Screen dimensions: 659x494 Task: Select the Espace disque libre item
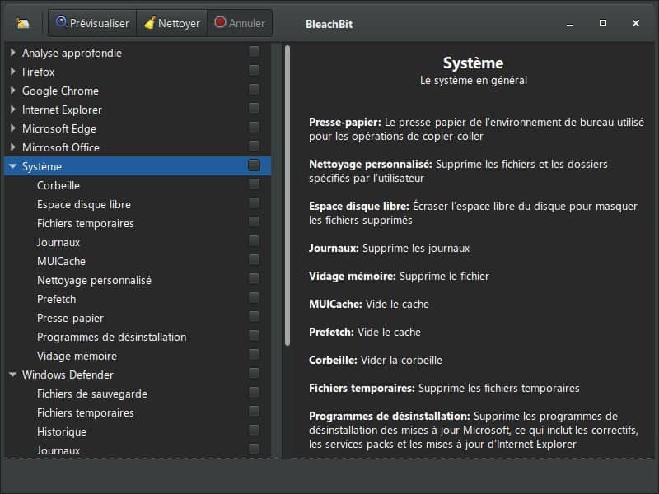coord(84,204)
